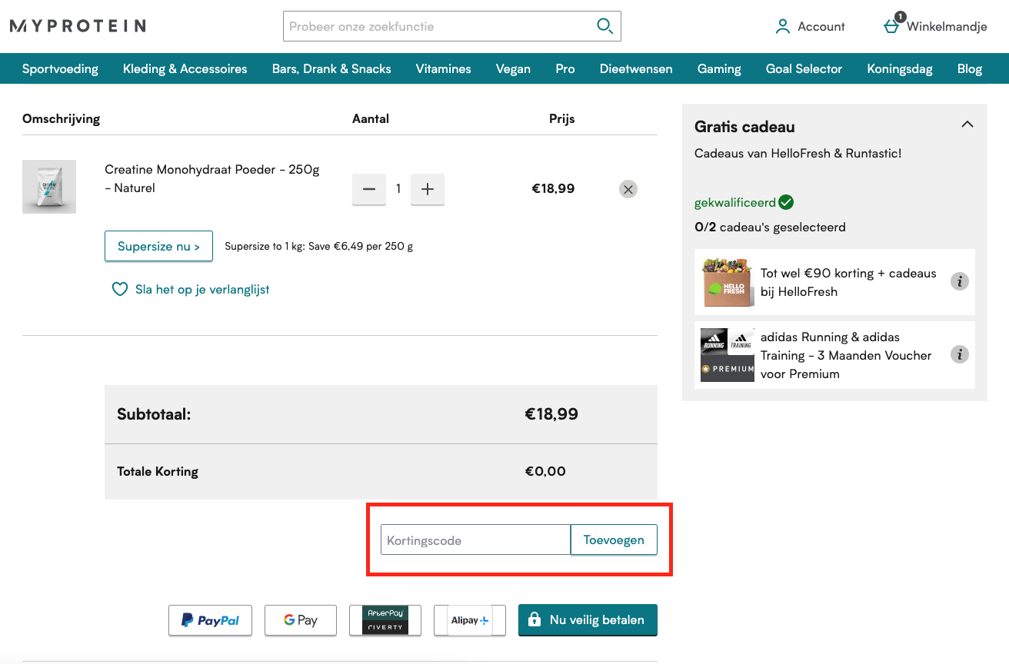
Task: Click the green qualified checkmark icon
Action: pos(786,202)
